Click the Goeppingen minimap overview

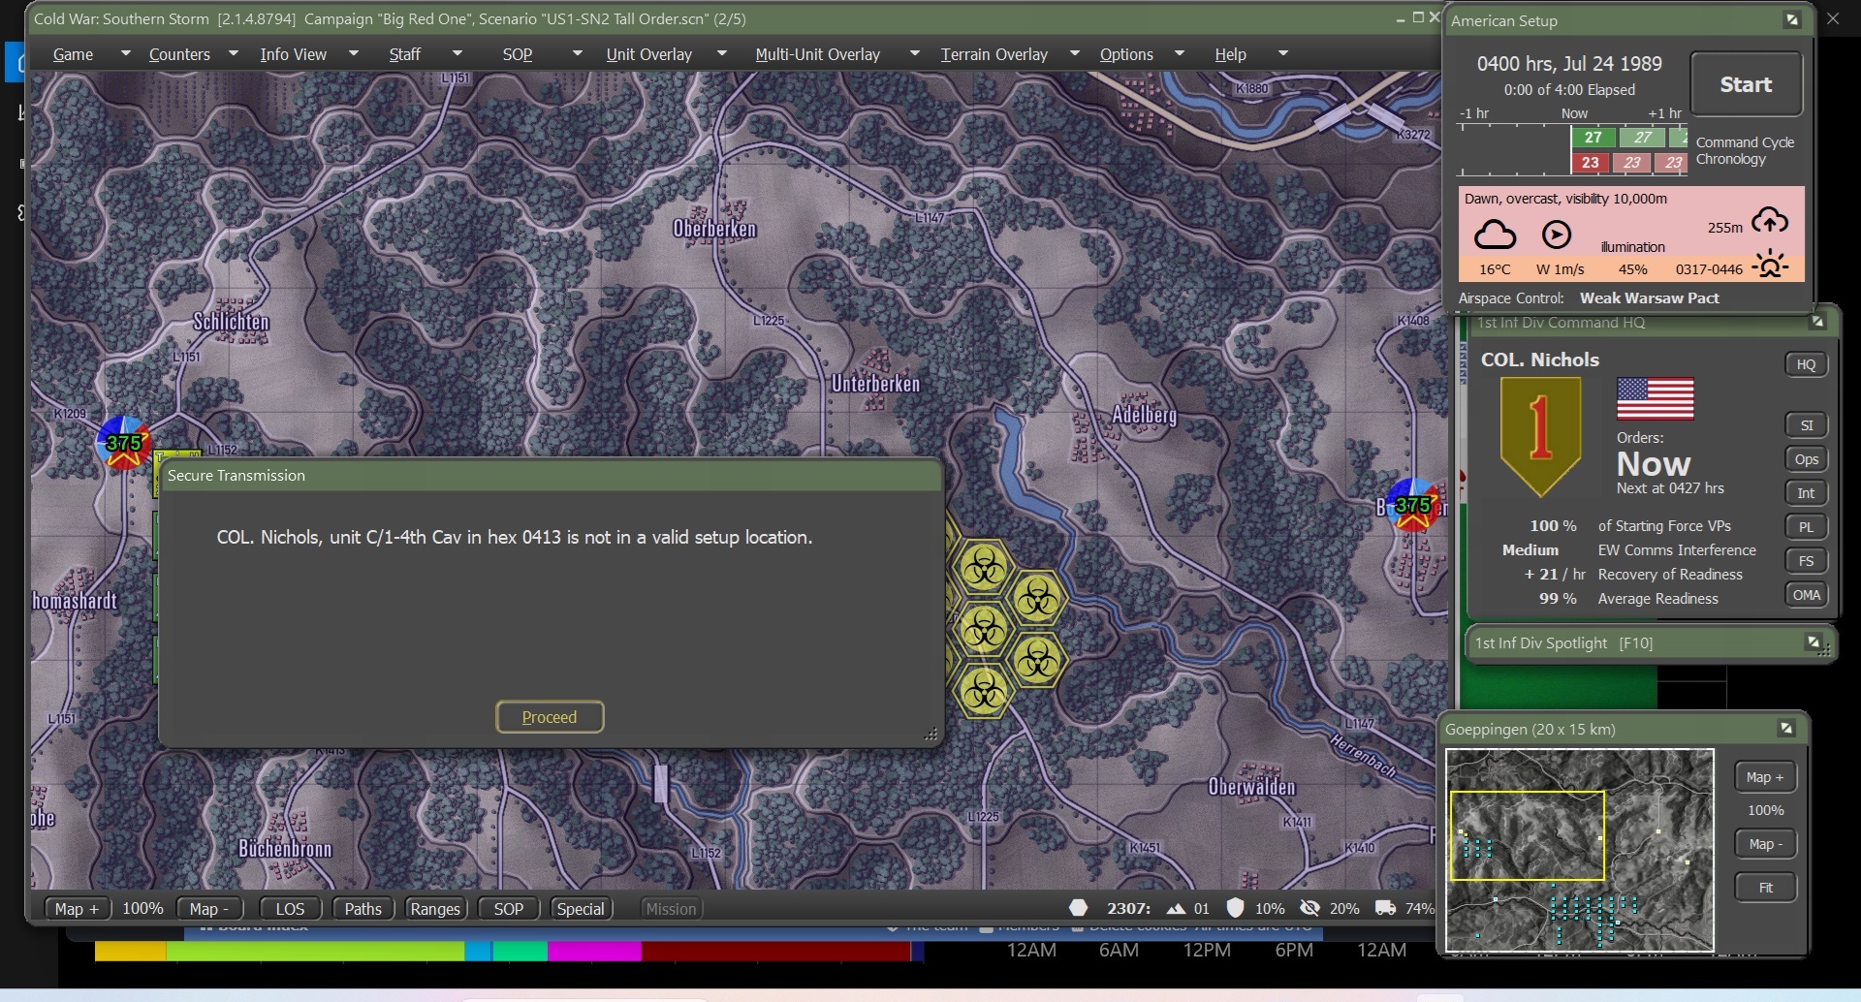(x=1580, y=850)
